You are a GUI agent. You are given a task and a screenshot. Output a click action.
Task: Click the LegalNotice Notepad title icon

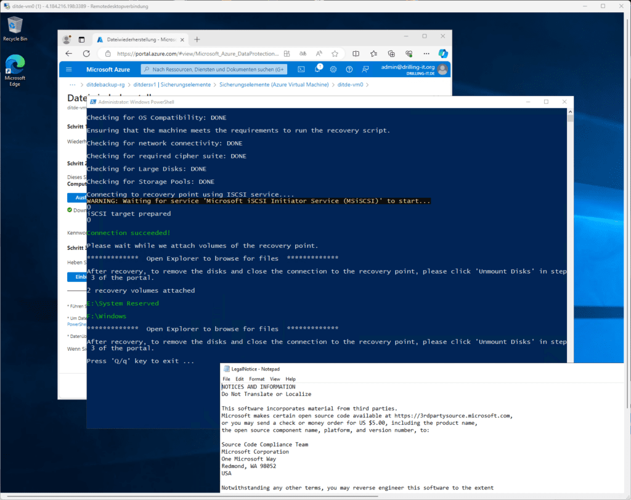pos(227,369)
